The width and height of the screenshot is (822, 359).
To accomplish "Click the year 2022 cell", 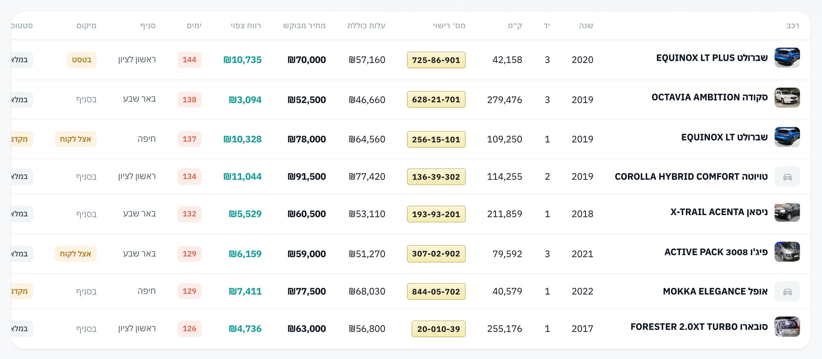I will pyautogui.click(x=583, y=291).
